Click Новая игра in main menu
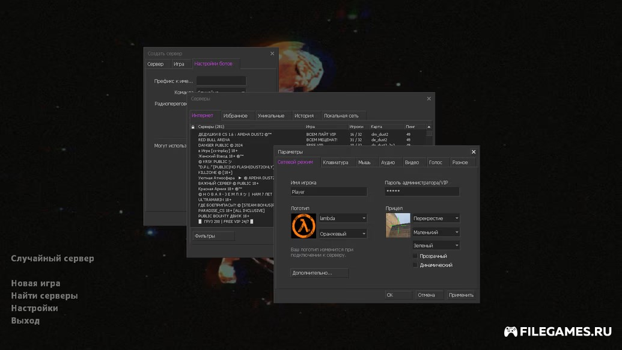The image size is (622, 350). pos(35,283)
